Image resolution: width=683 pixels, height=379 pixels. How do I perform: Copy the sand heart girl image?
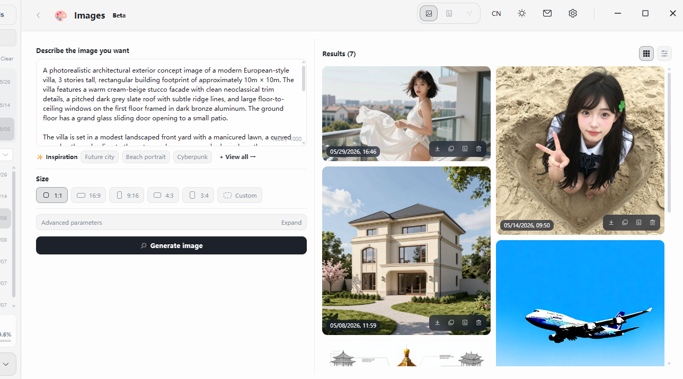[625, 223]
